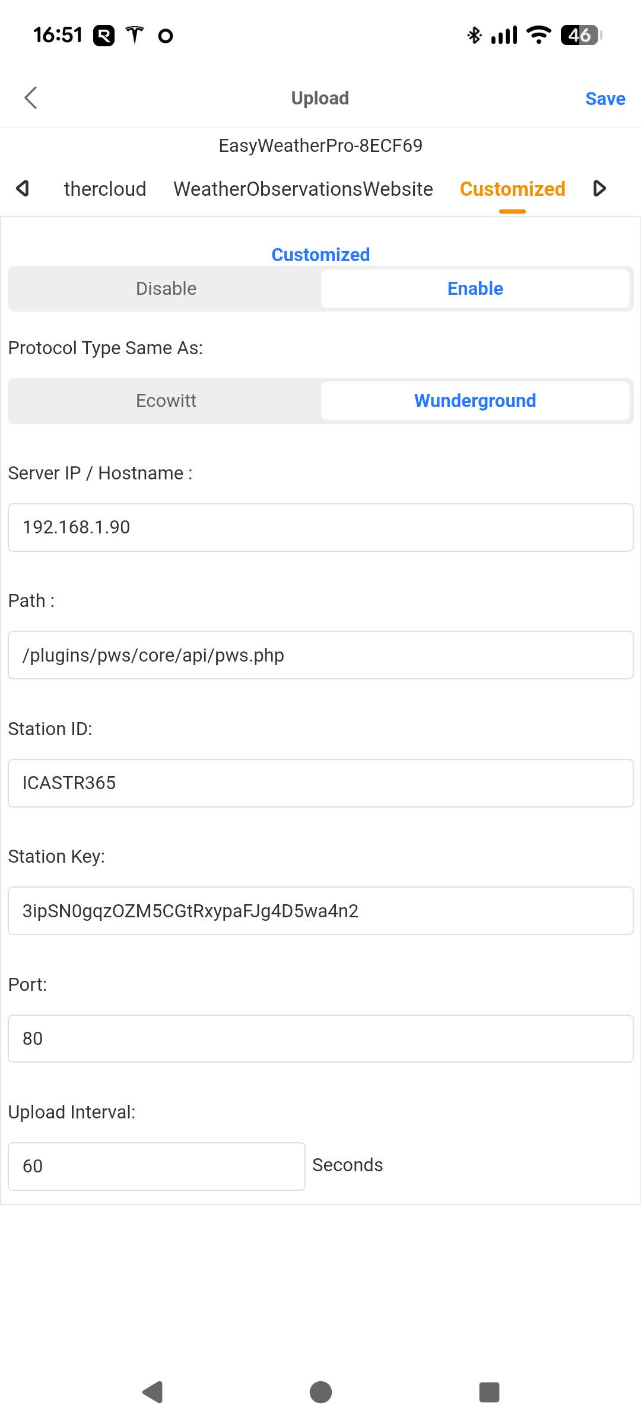Tap the Bluetooth status icon
The height and width of the screenshot is (1424, 641).
click(x=474, y=36)
